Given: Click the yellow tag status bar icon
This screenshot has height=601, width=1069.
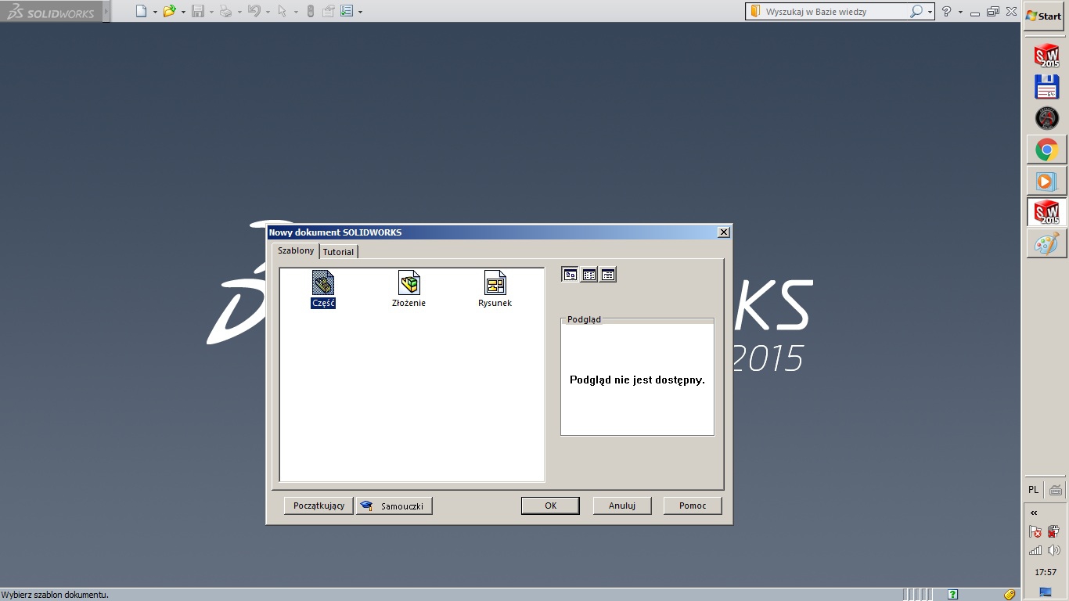Looking at the screenshot, I should tap(1010, 595).
